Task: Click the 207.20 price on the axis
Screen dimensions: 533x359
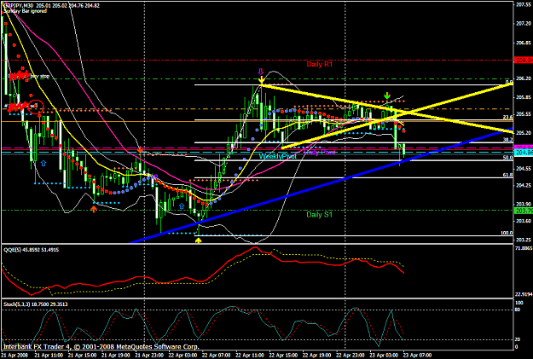Action: click(524, 24)
